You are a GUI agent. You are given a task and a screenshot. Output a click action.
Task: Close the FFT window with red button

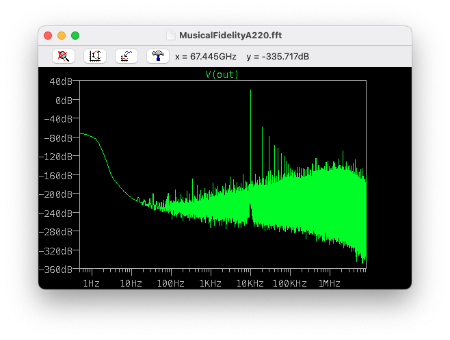pos(48,36)
